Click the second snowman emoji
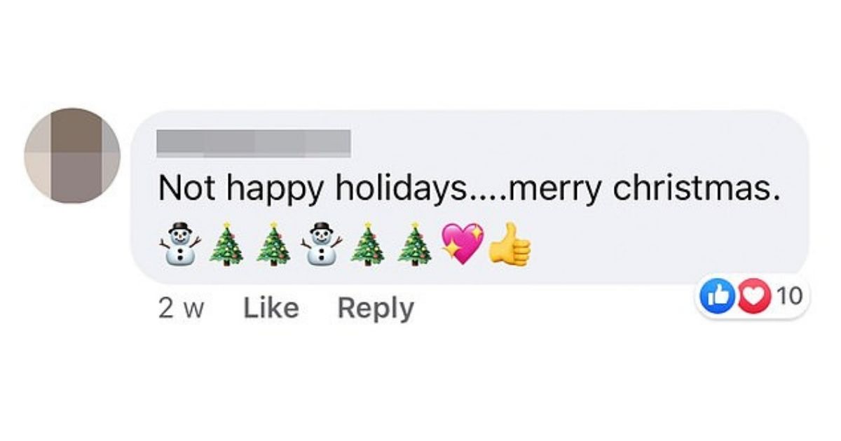Viewport: 841px width, 441px height. (x=320, y=244)
